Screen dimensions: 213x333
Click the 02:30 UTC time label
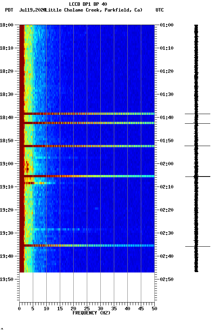167,233
